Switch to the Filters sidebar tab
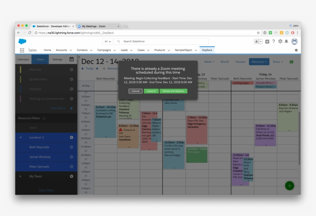This screenshot has height=216, width=316. click(40, 59)
